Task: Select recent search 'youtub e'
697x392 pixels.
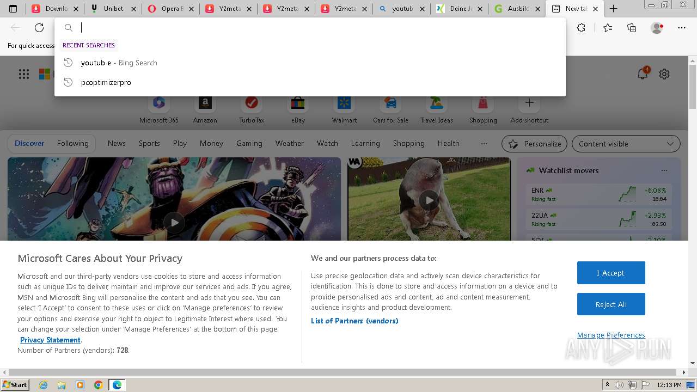Action: (310, 63)
